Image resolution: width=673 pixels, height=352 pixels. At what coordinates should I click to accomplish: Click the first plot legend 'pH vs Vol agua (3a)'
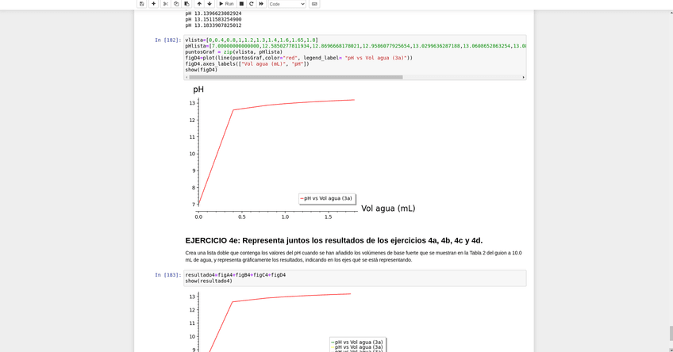(327, 198)
